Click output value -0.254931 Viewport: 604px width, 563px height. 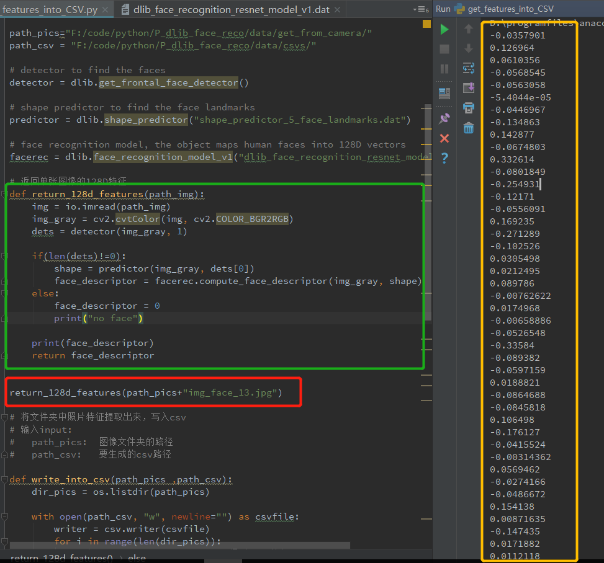pyautogui.click(x=515, y=184)
